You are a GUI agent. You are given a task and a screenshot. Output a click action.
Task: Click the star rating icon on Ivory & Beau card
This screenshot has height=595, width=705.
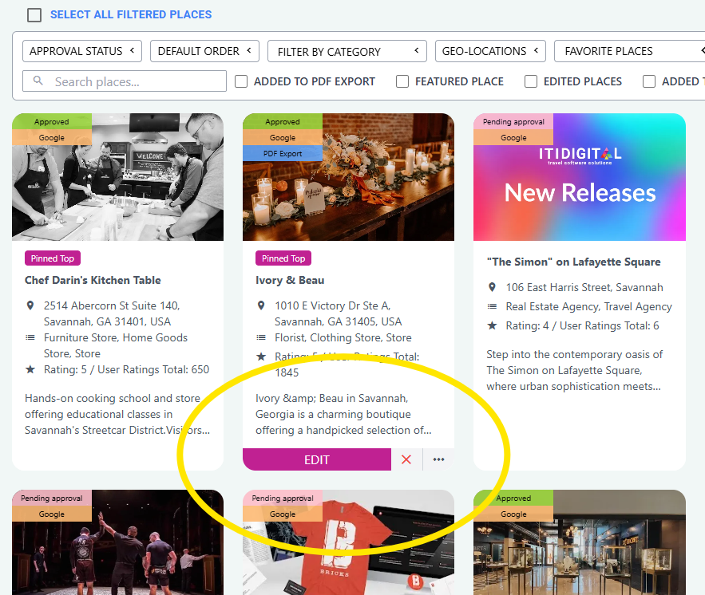click(261, 357)
